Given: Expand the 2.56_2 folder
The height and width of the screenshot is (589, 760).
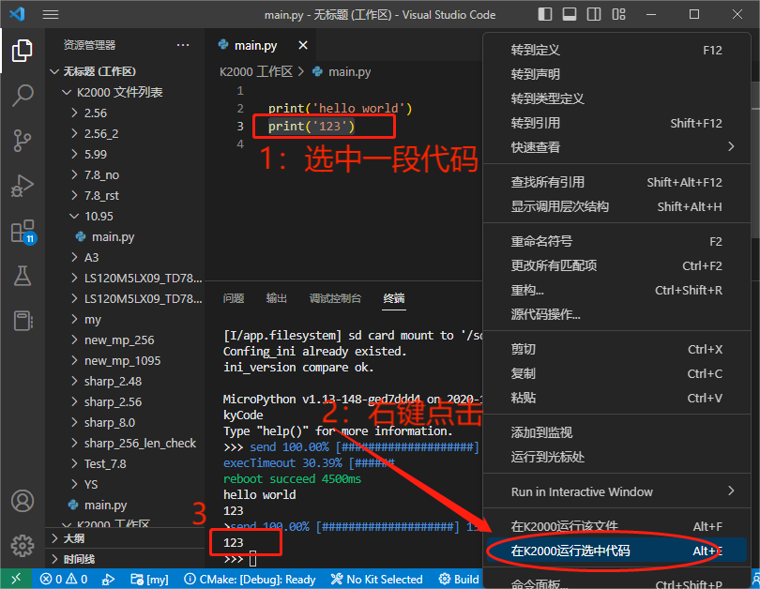Looking at the screenshot, I should click(x=126, y=133).
